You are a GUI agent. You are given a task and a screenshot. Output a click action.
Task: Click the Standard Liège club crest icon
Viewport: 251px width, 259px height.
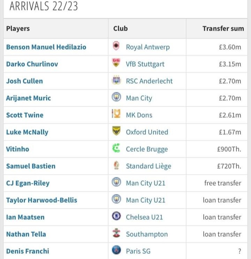116,166
